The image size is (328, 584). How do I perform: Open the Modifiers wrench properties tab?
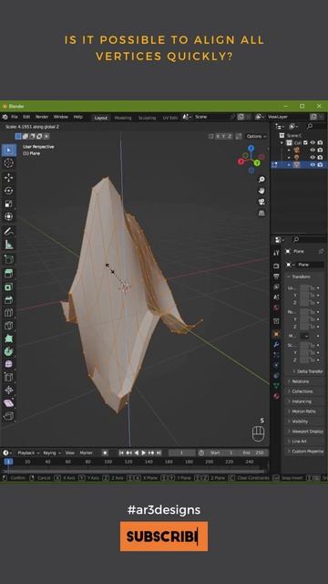click(276, 345)
